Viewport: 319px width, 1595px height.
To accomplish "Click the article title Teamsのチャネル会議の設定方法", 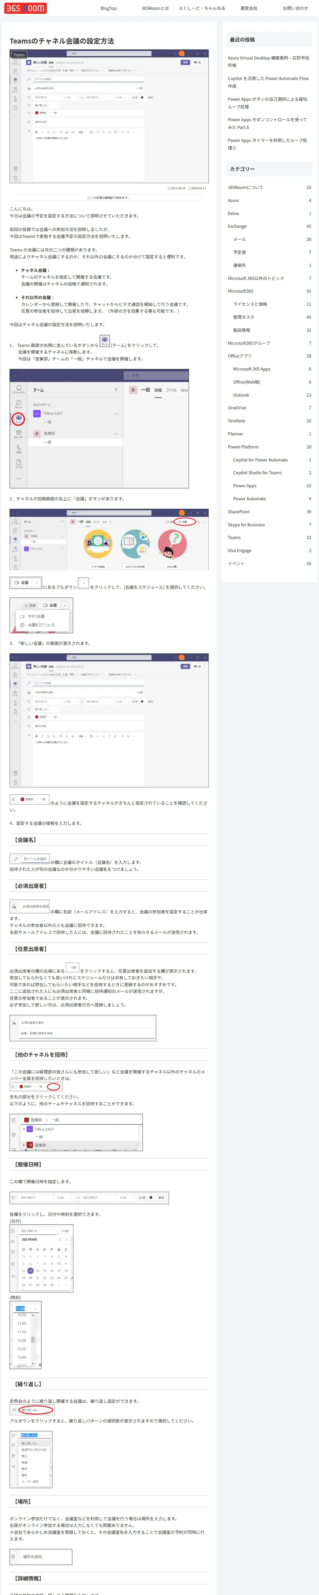I will point(62,41).
